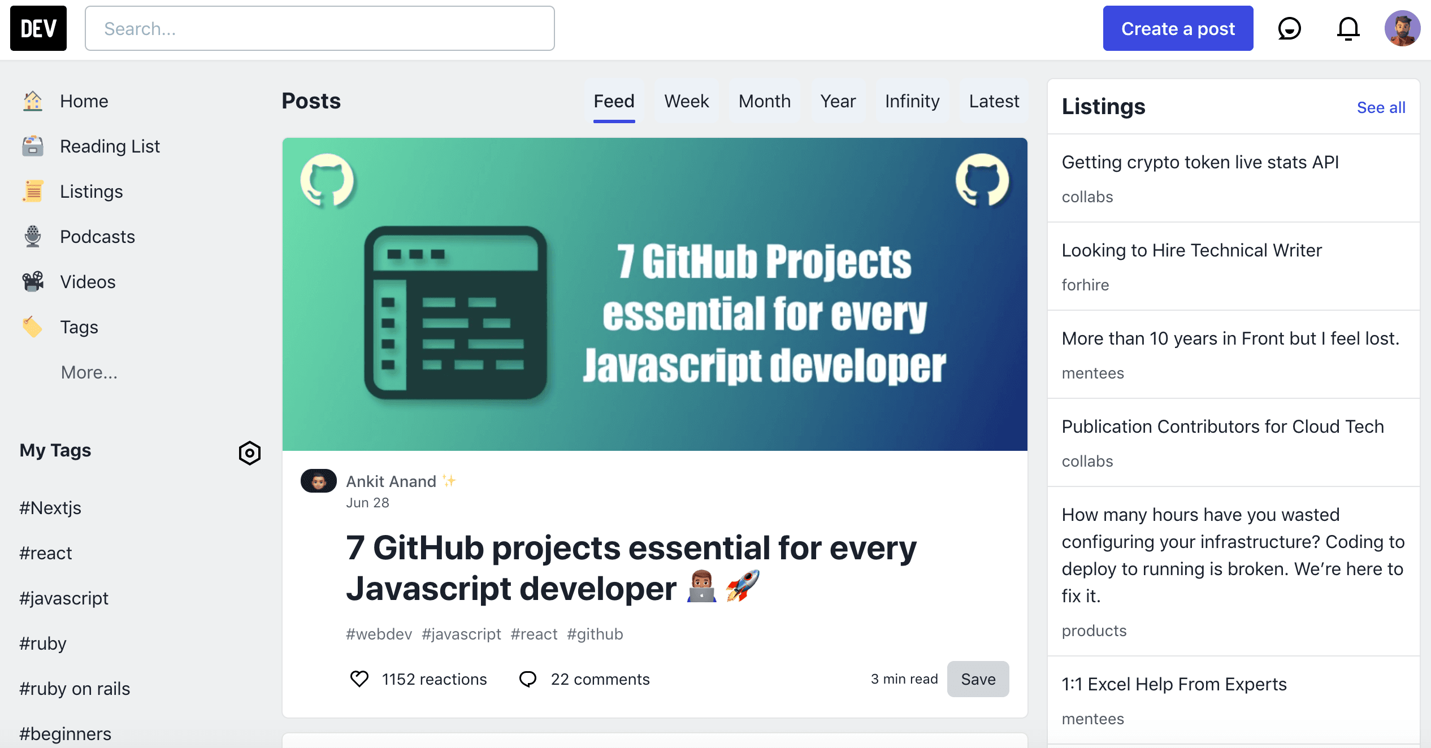Viewport: 1431px width, 748px height.
Task: Expand the More... sidebar links
Action: tap(89, 372)
